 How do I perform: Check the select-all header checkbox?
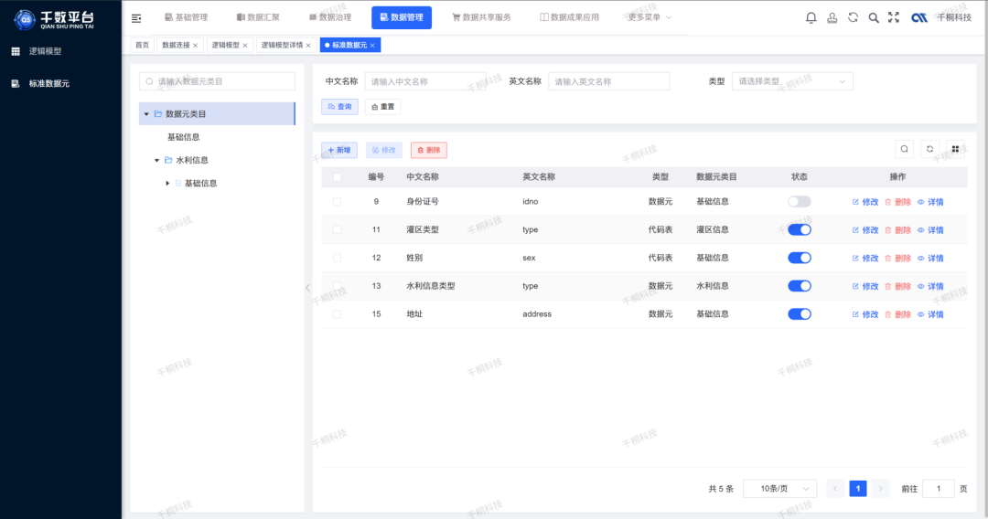(337, 176)
